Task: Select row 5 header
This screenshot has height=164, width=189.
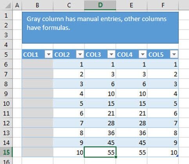Action: tap(6, 54)
